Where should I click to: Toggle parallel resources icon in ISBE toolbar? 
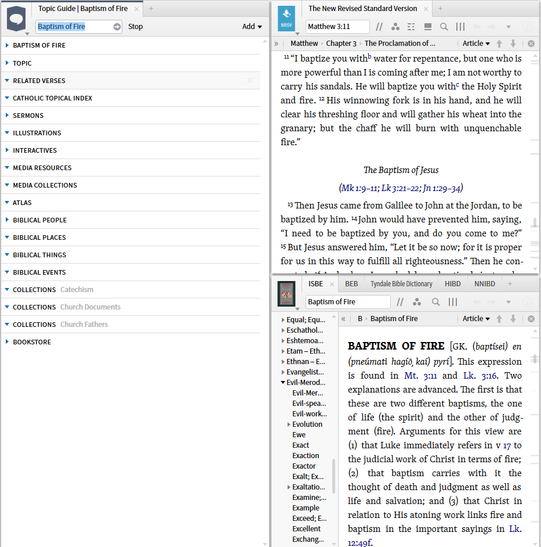click(x=400, y=302)
